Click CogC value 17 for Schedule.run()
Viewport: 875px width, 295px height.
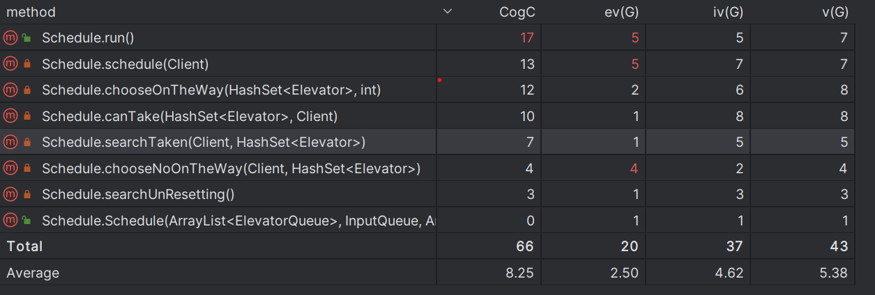(x=527, y=38)
